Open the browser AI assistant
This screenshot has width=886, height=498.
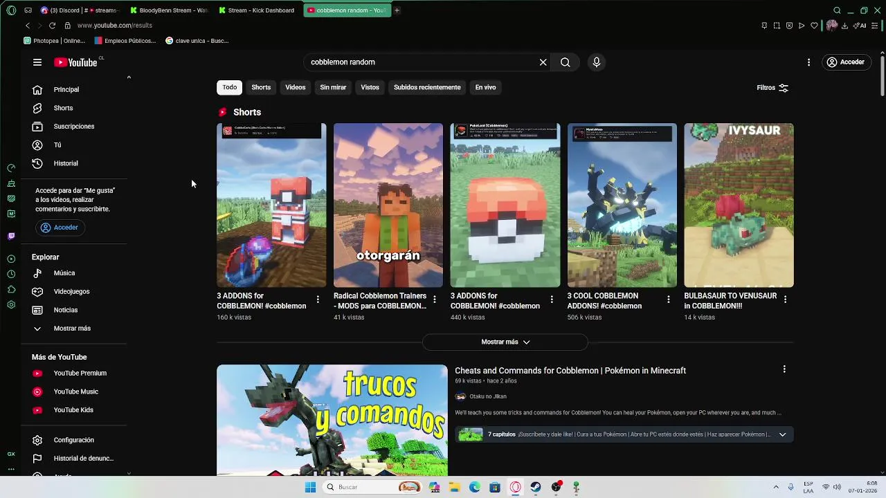[x=860, y=26]
